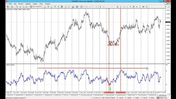Select the Rectangle shape tool

pos(134,7)
